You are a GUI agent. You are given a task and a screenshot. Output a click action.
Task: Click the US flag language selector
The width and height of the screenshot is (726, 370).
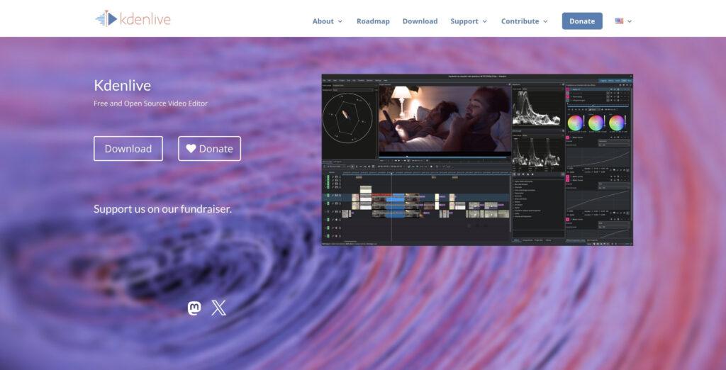click(x=619, y=21)
